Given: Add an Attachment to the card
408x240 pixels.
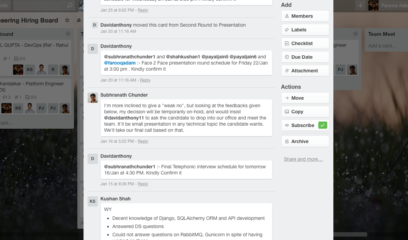Looking at the screenshot, I should point(305,71).
